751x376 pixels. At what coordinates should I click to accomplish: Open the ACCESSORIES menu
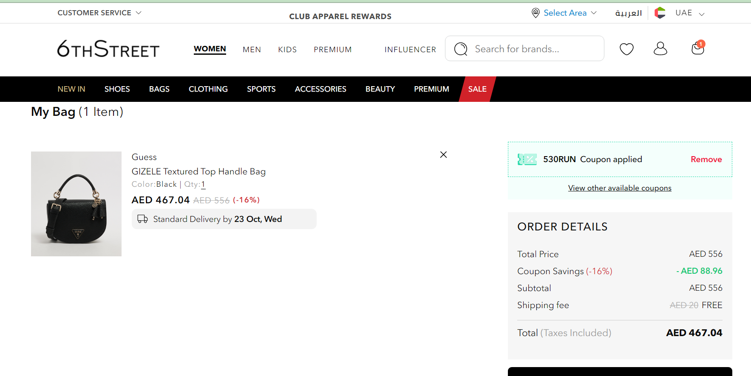pyautogui.click(x=320, y=89)
